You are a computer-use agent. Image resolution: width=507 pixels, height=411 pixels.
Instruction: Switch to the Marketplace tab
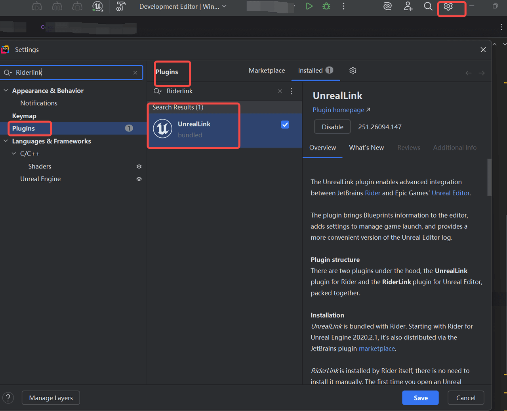click(267, 70)
